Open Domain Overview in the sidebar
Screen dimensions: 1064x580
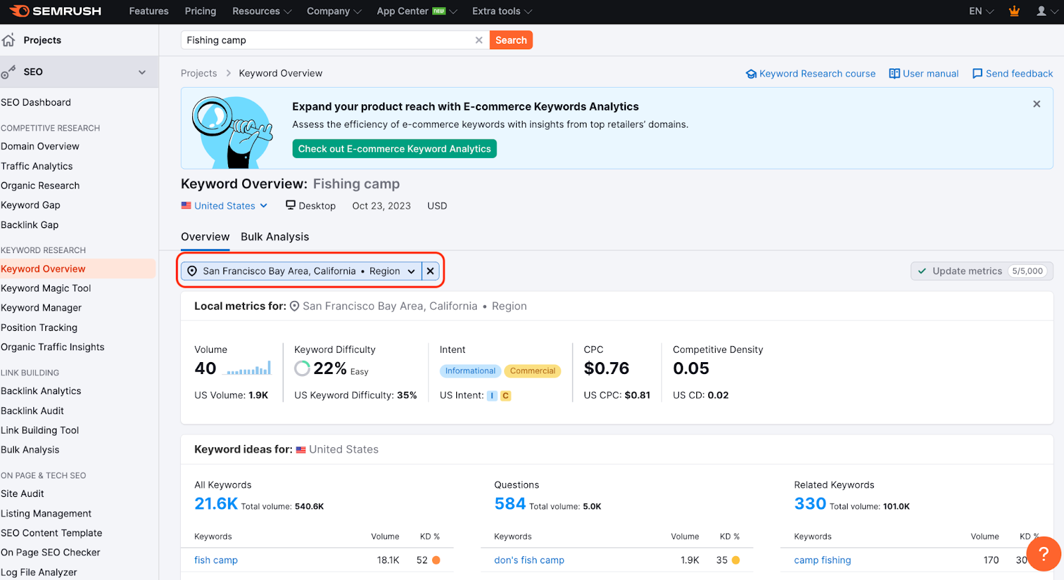40,146
